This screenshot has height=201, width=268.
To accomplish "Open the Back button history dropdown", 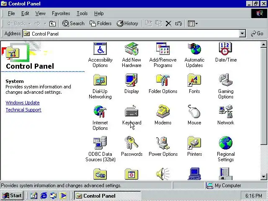I will (30, 23).
